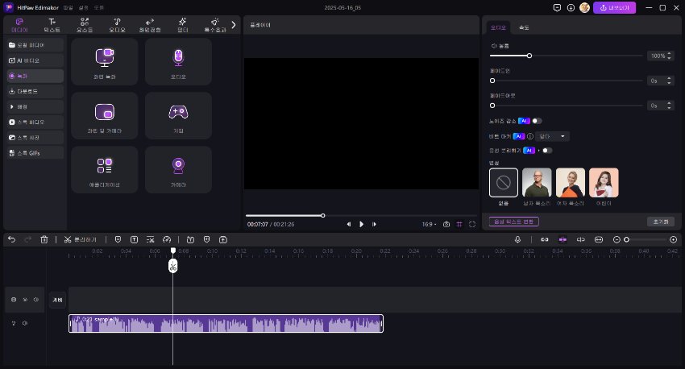Show more tool tabs with the right chevron
This screenshot has width=685, height=369.
pyautogui.click(x=234, y=25)
